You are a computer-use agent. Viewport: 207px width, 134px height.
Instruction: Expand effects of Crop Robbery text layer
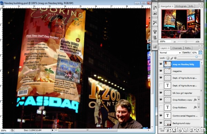pos(199,107)
